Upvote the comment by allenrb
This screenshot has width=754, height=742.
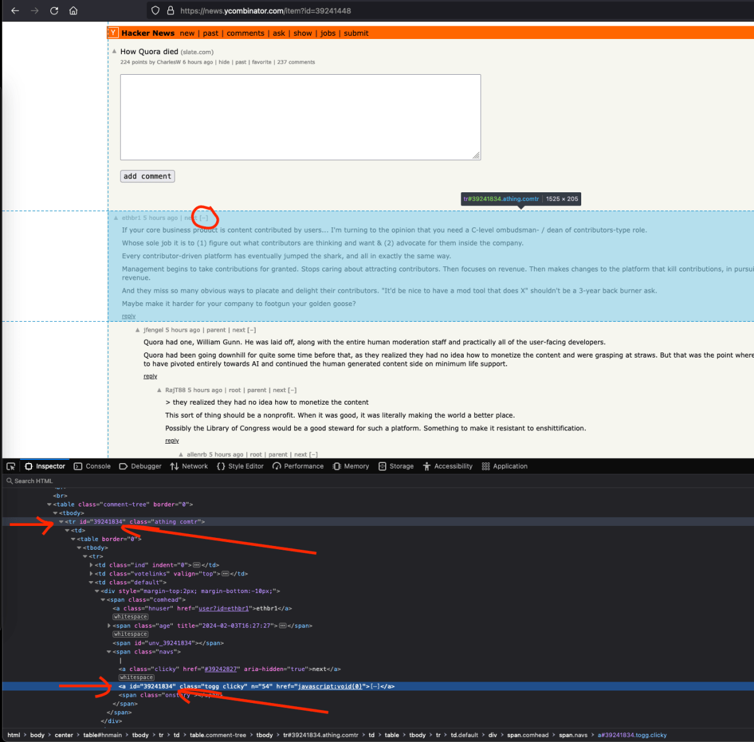(181, 454)
